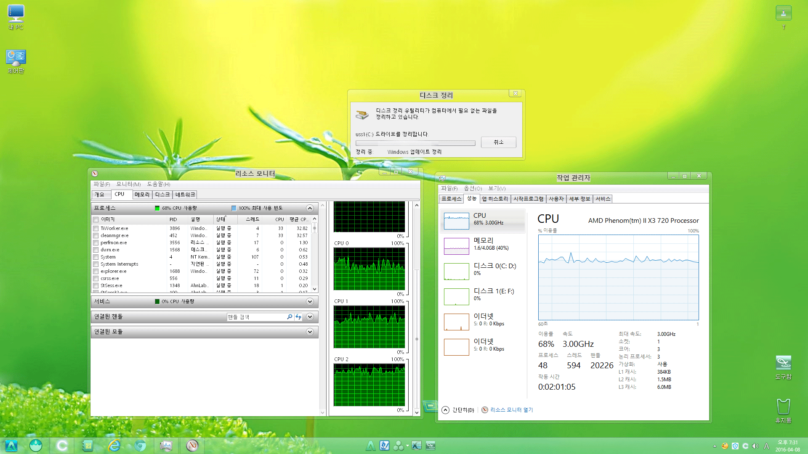Screen dimensions: 808x454
Task: Click the Resource Monitor title bar icon
Action: click(95, 173)
